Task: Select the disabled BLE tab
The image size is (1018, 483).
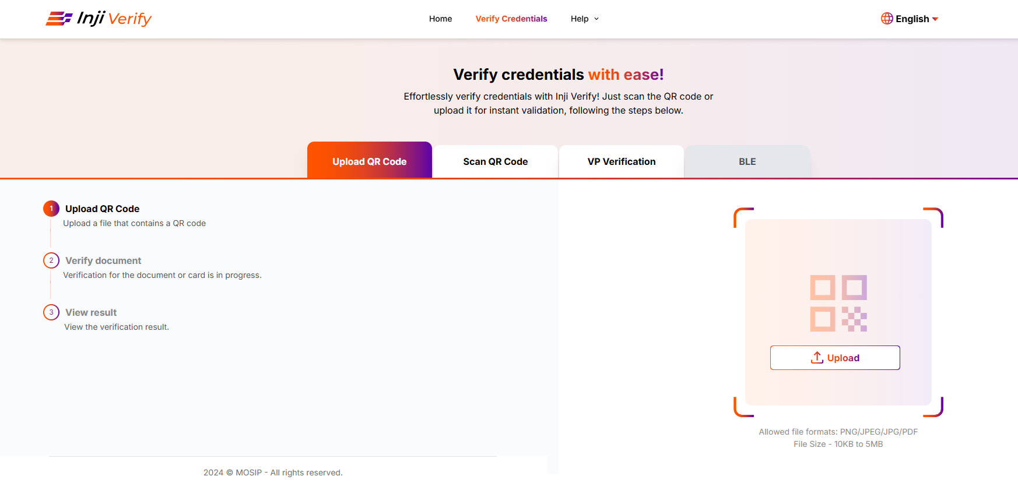Action: click(747, 161)
